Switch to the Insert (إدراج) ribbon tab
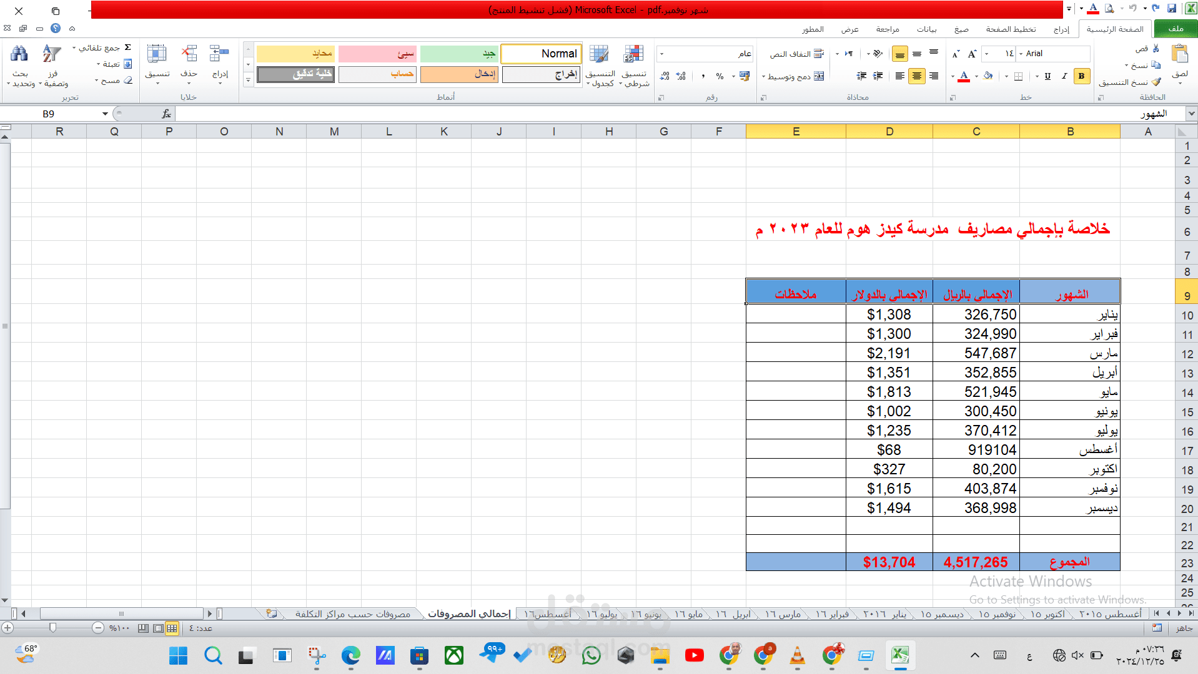The height and width of the screenshot is (674, 1198). (1061, 29)
